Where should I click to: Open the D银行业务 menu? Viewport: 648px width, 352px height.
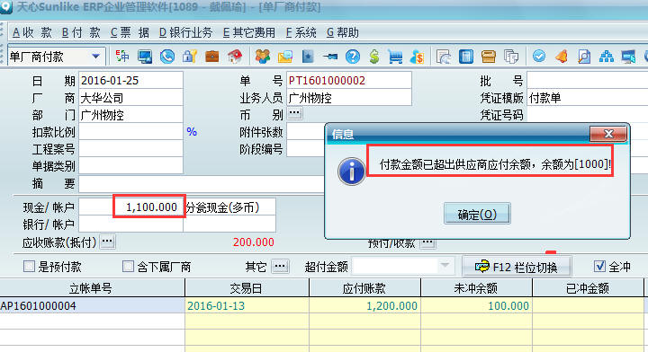185,32
